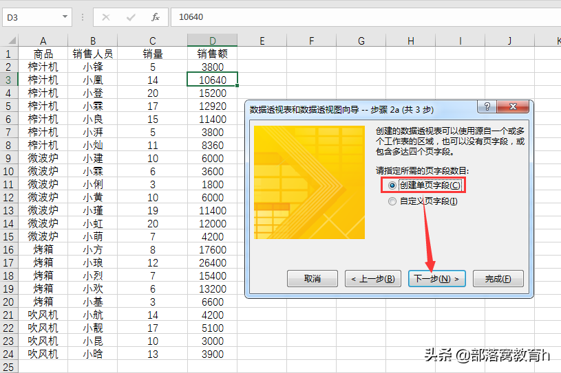Select column J header

(x=509, y=41)
